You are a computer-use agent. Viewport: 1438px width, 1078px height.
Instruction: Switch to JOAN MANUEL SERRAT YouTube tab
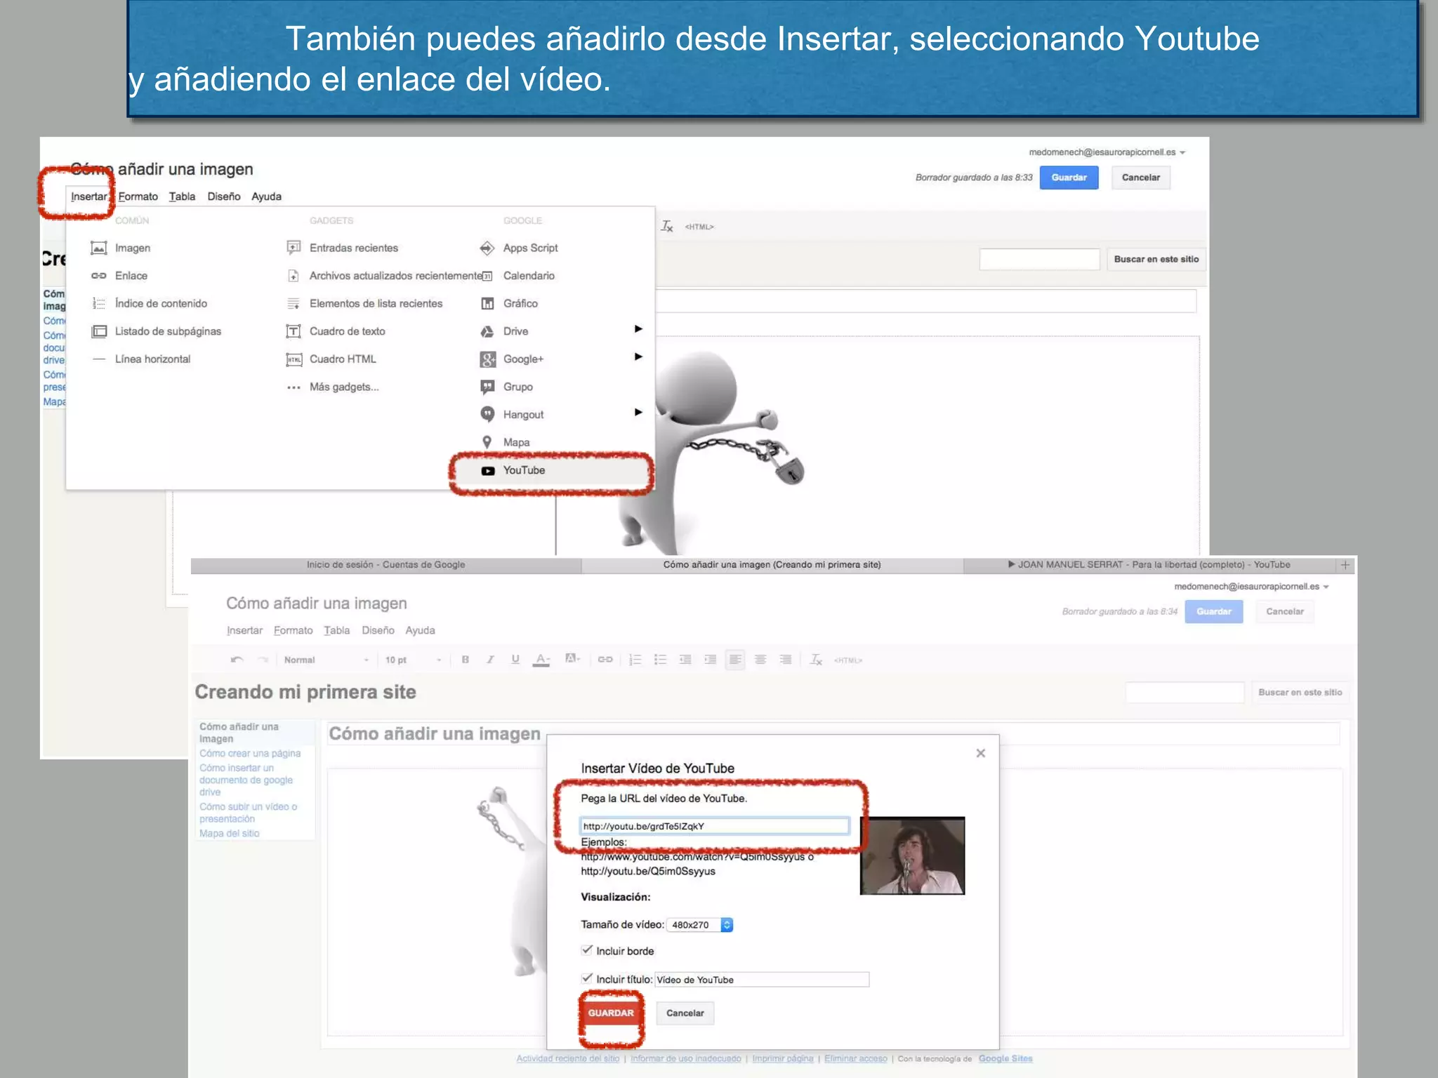(x=1149, y=565)
